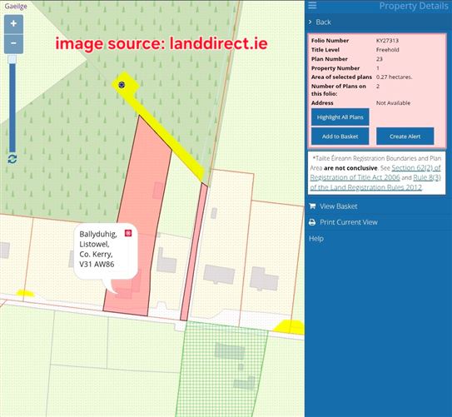The height and width of the screenshot is (417, 452).
Task: Click the Freehold title level value
Action: click(388, 50)
